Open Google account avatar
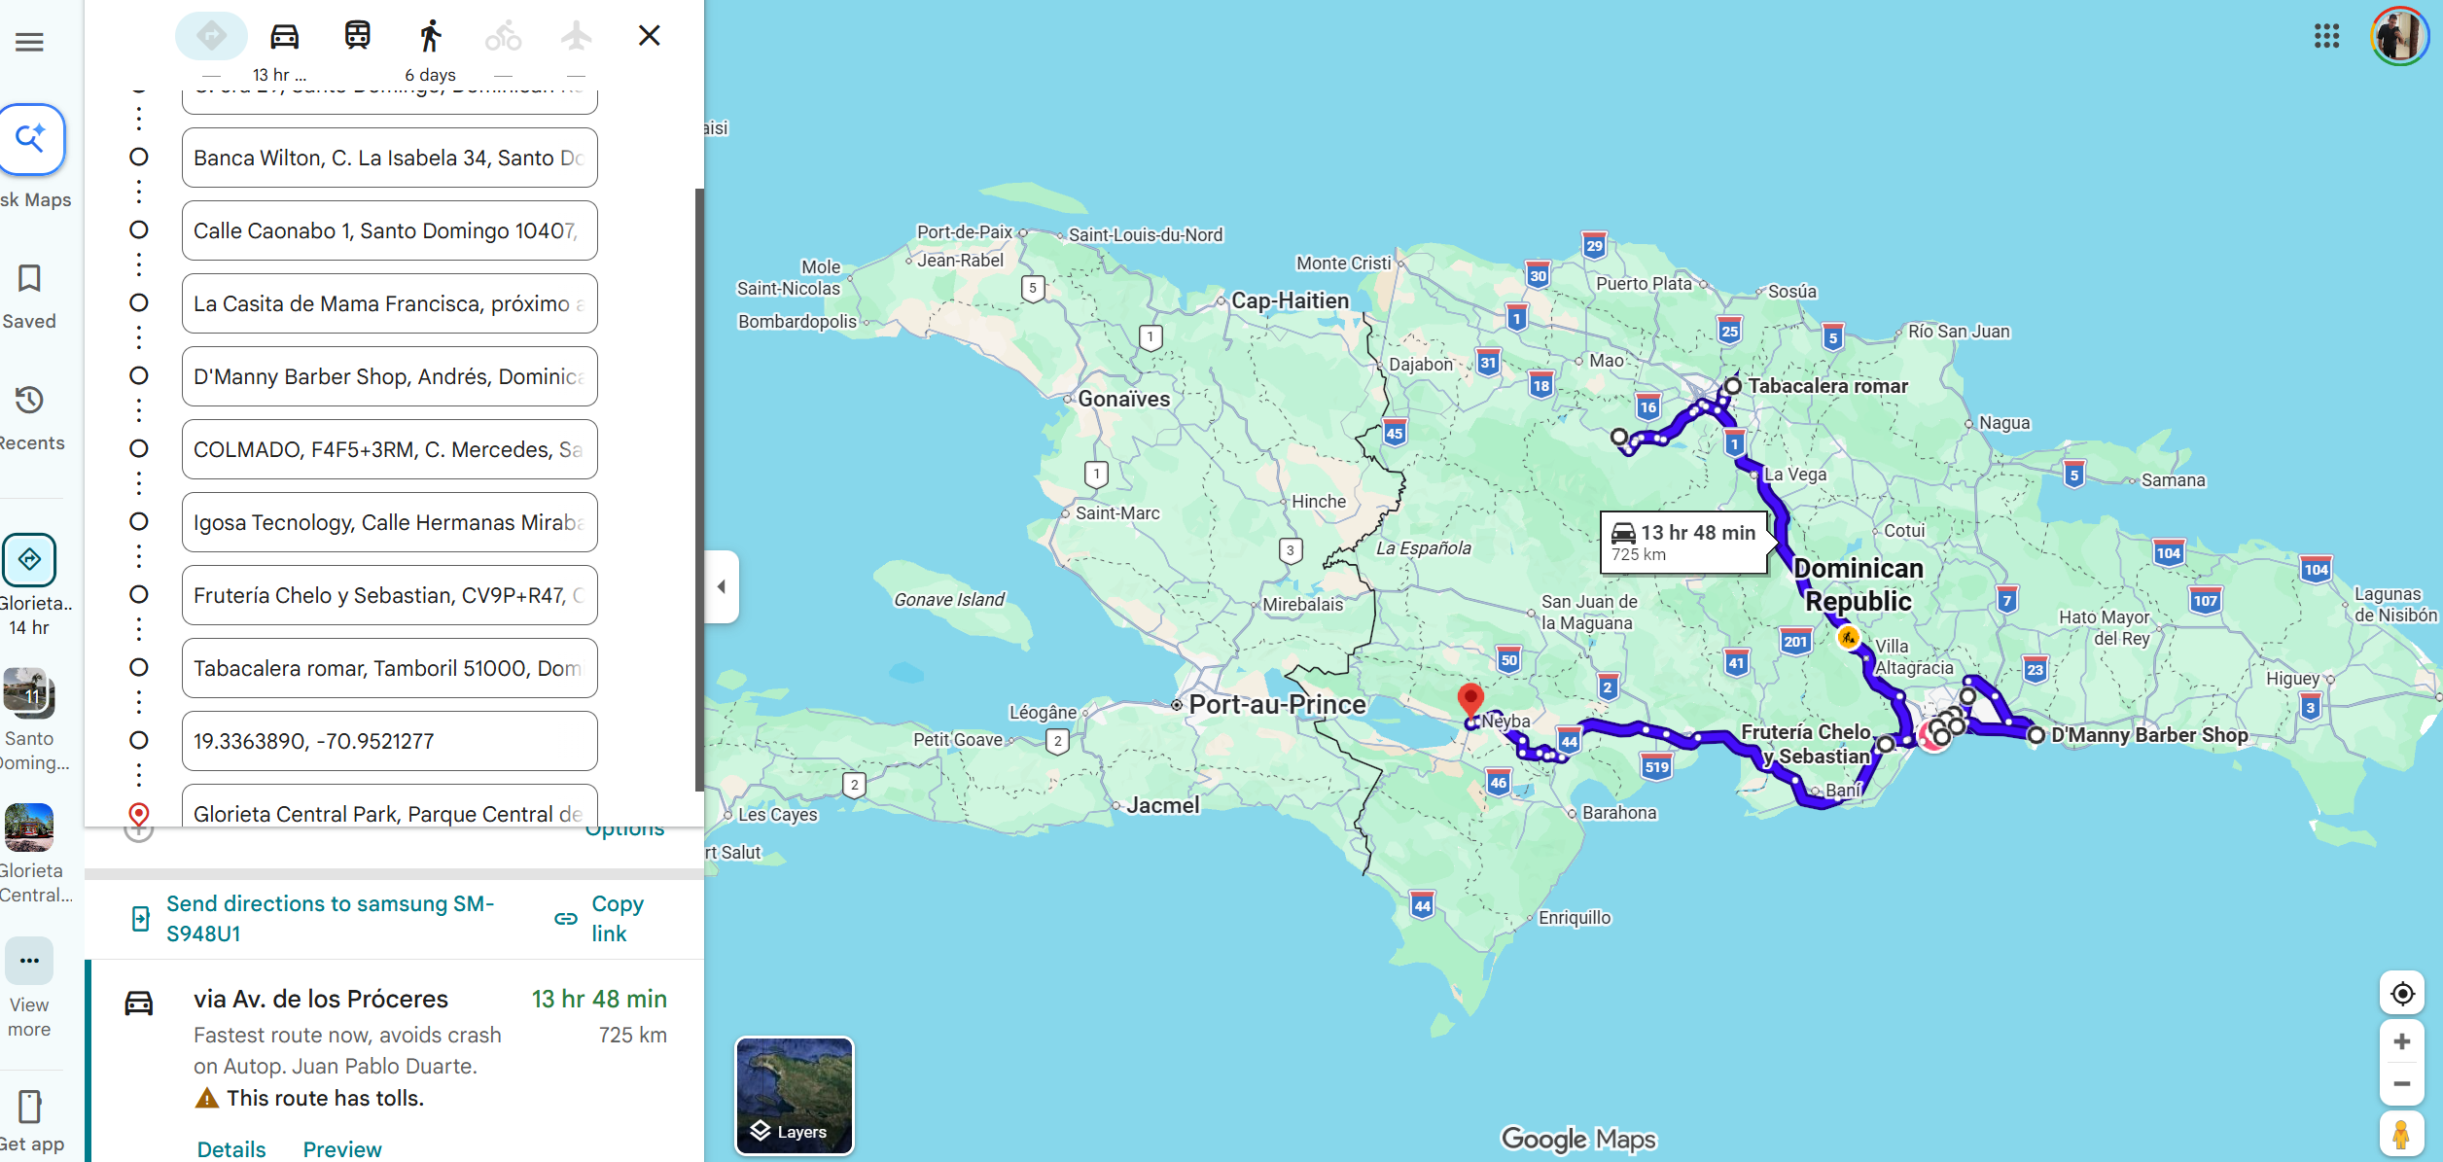This screenshot has height=1162, width=2443. coord(2399,37)
